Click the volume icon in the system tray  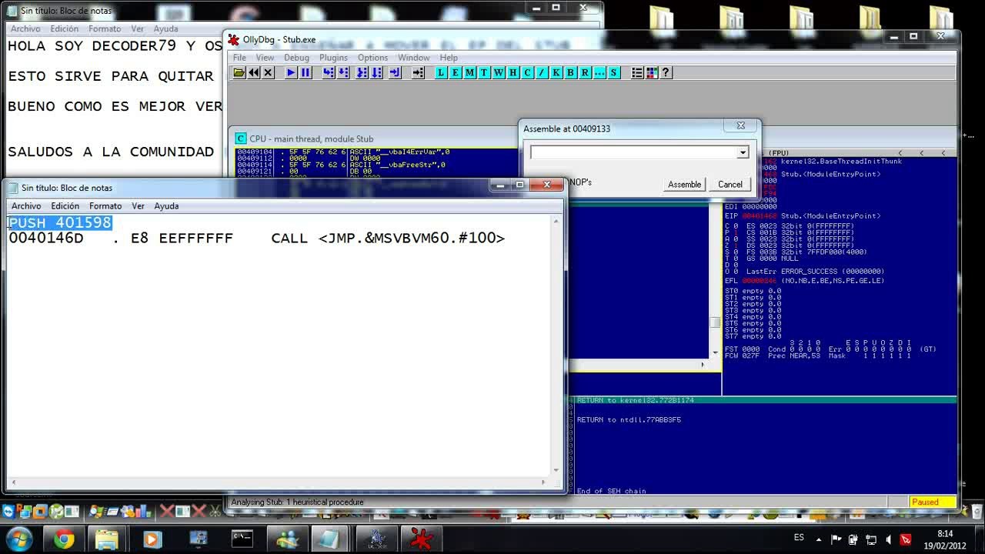point(889,539)
